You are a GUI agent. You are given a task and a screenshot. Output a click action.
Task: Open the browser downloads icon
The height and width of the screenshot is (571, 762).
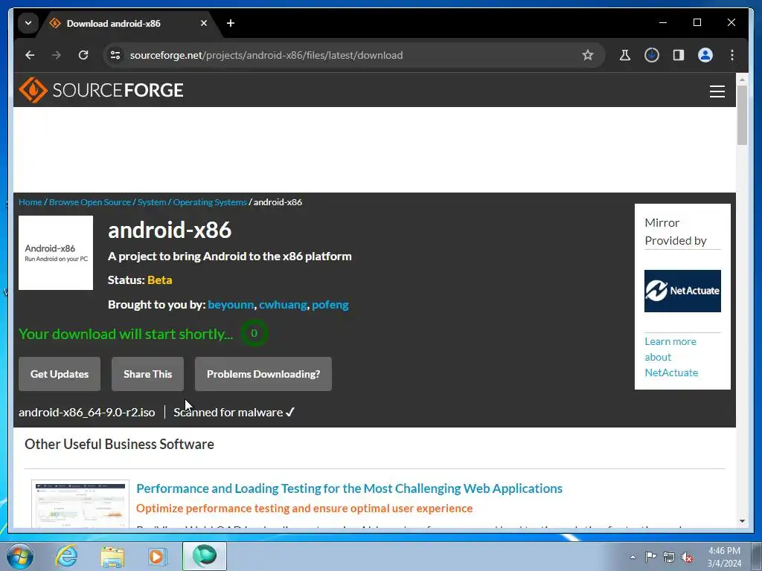652,55
